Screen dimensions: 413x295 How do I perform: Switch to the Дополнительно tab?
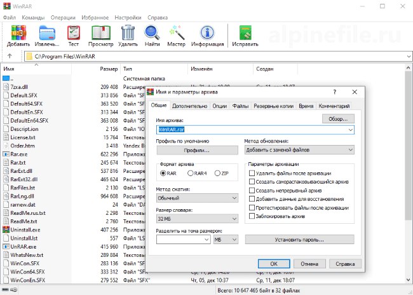[189, 106]
